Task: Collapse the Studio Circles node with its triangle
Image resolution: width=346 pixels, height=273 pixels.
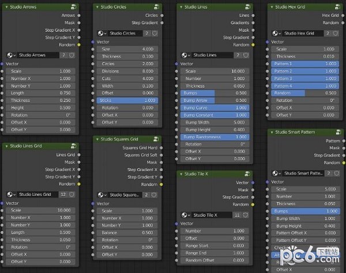Action: [x=97, y=7]
